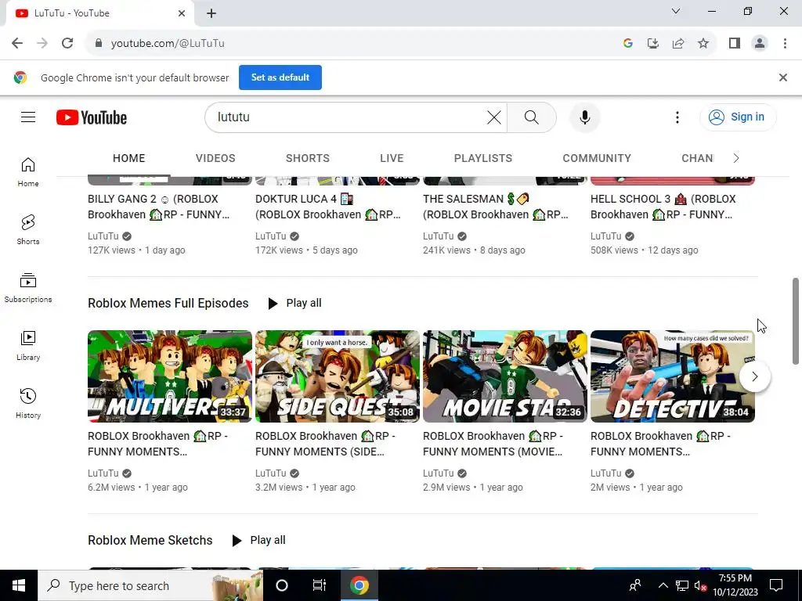
Task: Toggle the Chrome side panel
Action: click(x=735, y=43)
